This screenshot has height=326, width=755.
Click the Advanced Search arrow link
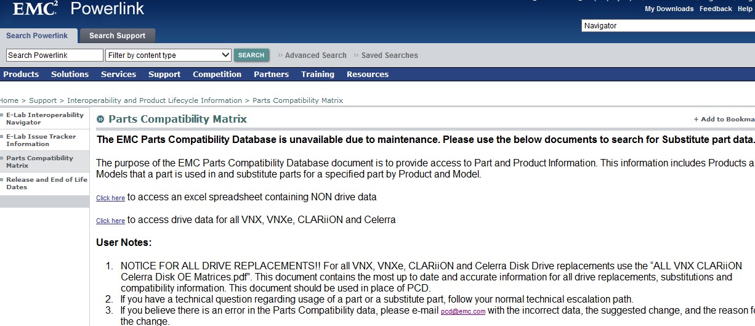pyautogui.click(x=312, y=55)
